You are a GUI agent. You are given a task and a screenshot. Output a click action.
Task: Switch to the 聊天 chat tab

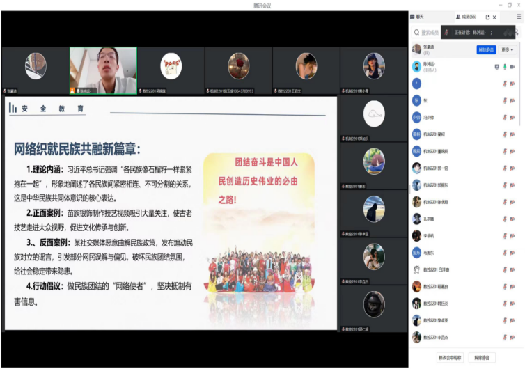tap(418, 17)
